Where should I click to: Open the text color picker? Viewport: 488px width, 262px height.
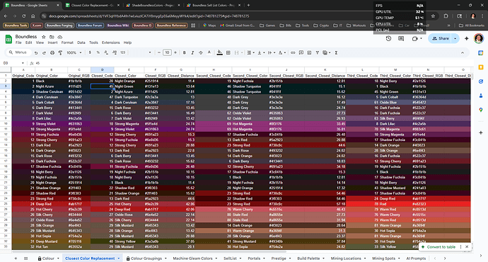(x=209, y=52)
